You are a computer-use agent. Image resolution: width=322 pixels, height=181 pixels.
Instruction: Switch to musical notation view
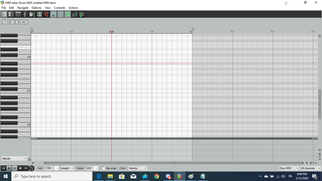coord(24,14)
